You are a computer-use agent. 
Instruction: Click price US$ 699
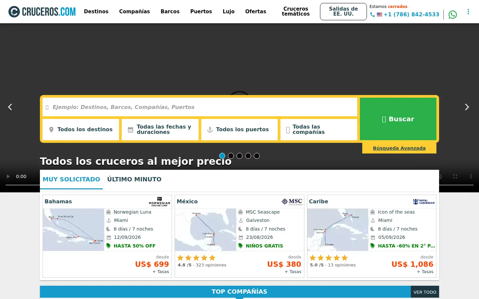[152, 264]
